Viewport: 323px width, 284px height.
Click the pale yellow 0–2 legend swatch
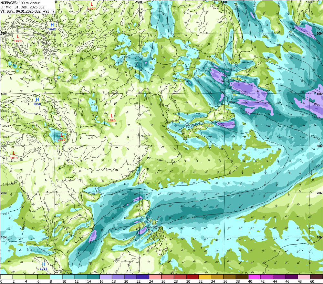coord(6,277)
